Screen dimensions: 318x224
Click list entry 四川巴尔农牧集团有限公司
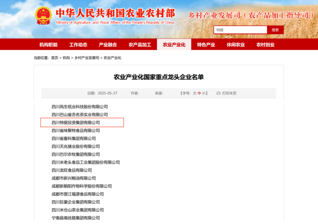tap(76, 154)
